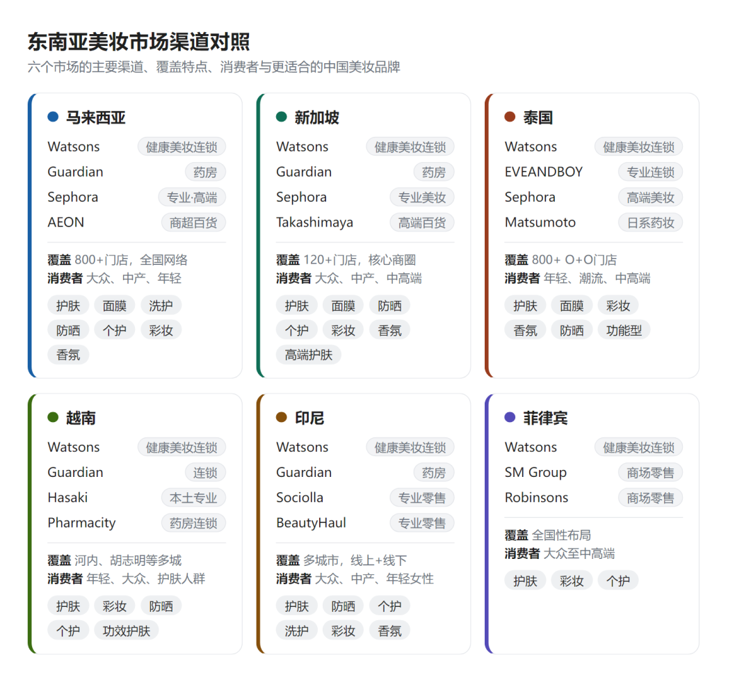The width and height of the screenshot is (751, 682).
Task: Click 商超百货 tag next to AEON
Action: pyautogui.click(x=193, y=222)
